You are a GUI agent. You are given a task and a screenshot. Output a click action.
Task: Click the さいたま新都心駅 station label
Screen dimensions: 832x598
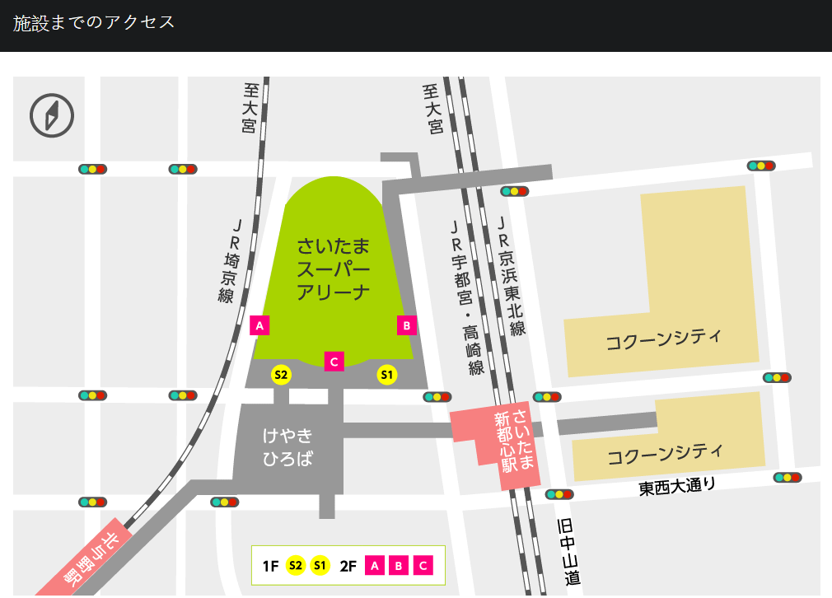pos(514,441)
